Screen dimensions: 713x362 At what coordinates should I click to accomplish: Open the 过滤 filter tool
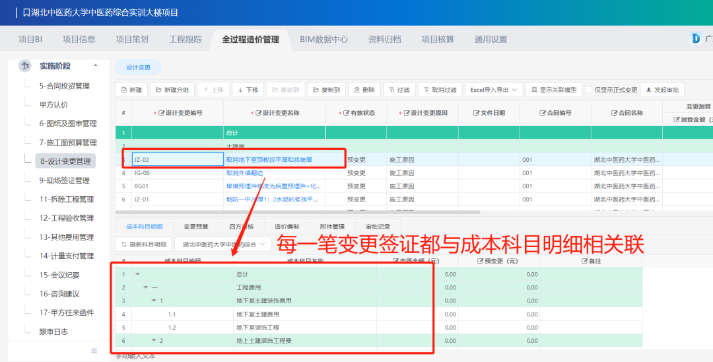click(399, 90)
